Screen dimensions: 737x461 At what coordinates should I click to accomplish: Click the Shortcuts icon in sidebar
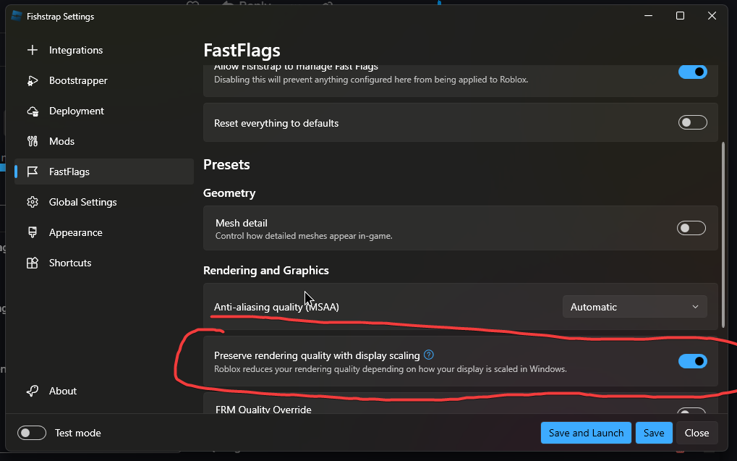tap(33, 263)
